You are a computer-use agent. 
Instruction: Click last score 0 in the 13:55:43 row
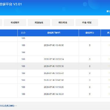tap(90, 73)
